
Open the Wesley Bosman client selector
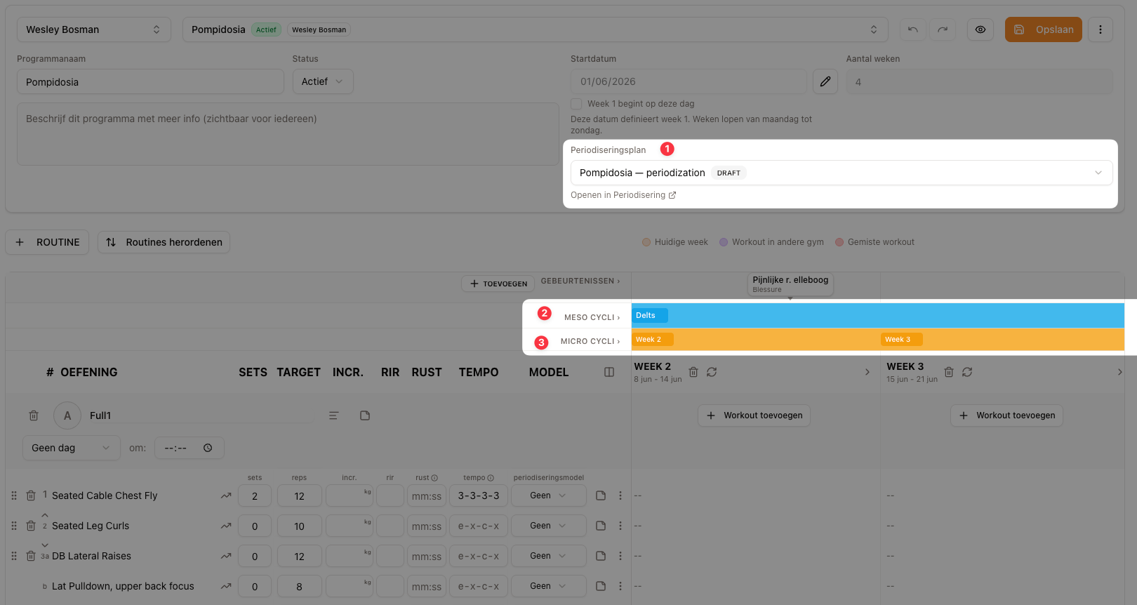[x=94, y=29]
